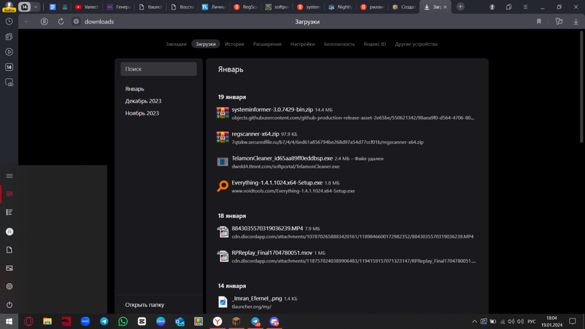
Task: Show hidden system tray icons
Action: [474, 321]
